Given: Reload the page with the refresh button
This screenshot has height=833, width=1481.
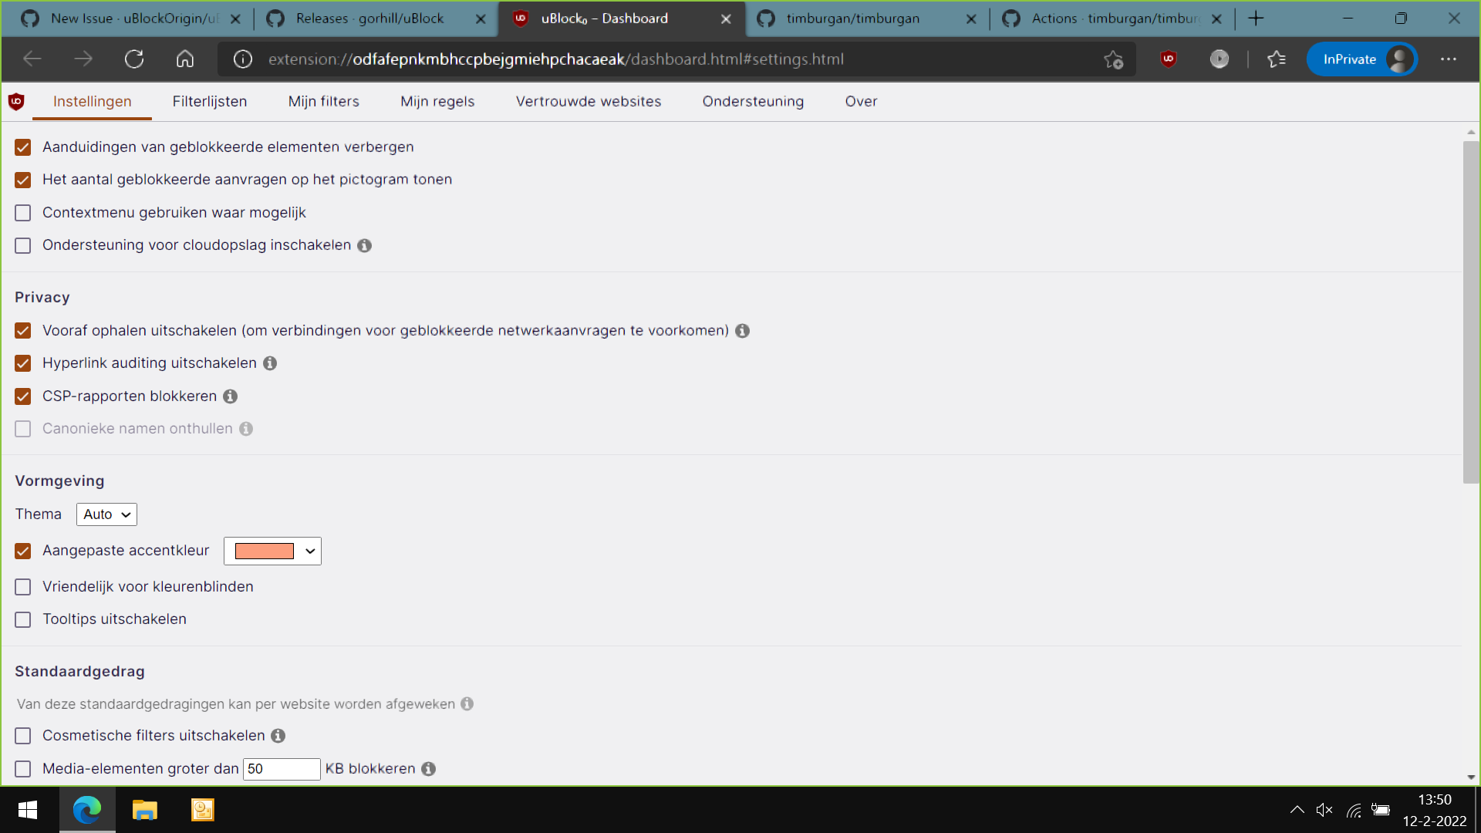Looking at the screenshot, I should 134,59.
